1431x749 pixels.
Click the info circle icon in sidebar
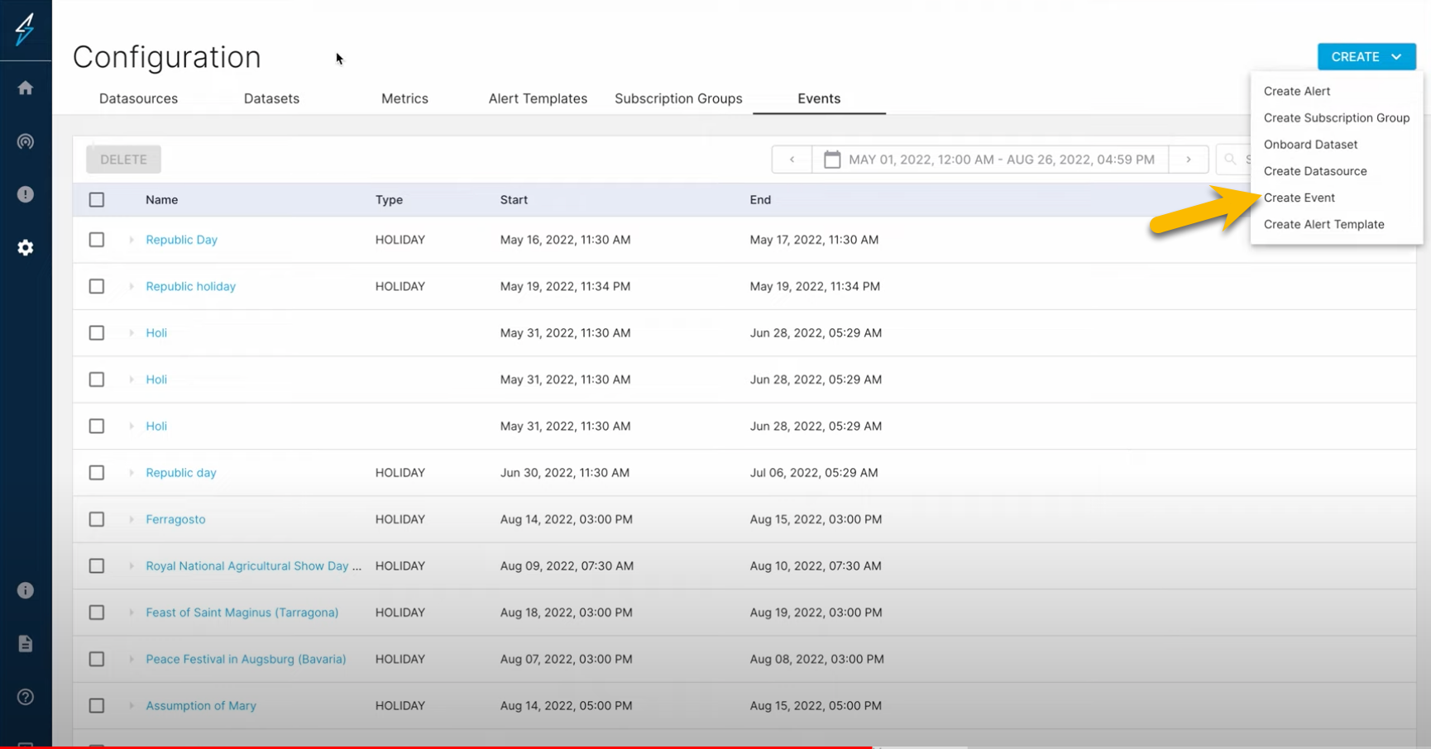point(26,590)
